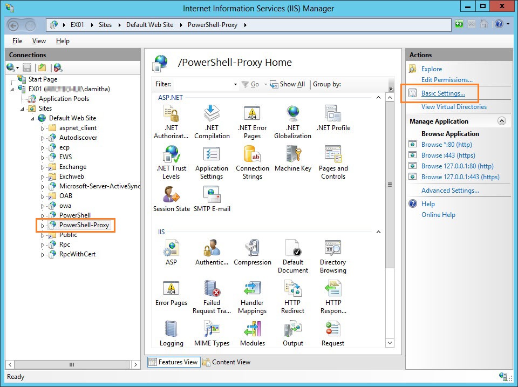Screen dimensions: 518x387
Task: Expand the owa tree node
Action: tap(43, 206)
